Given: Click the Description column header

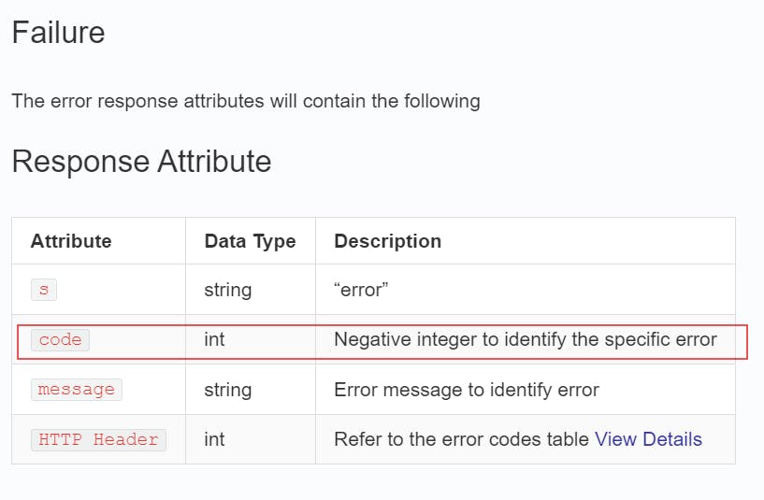Looking at the screenshot, I should point(387,241).
